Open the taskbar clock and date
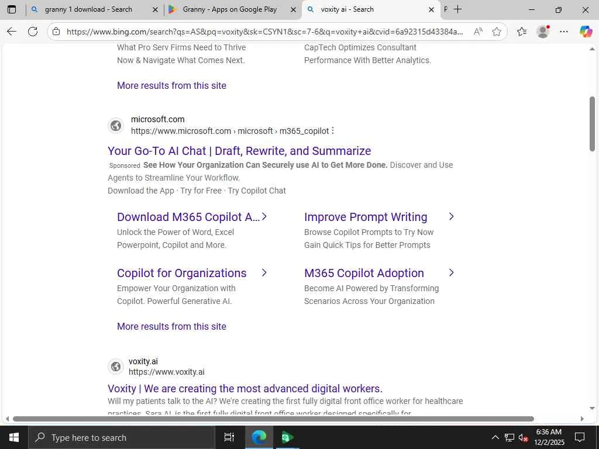This screenshot has height=449, width=599. [x=549, y=437]
